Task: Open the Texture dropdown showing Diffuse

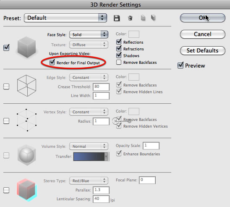Action: coord(89,45)
